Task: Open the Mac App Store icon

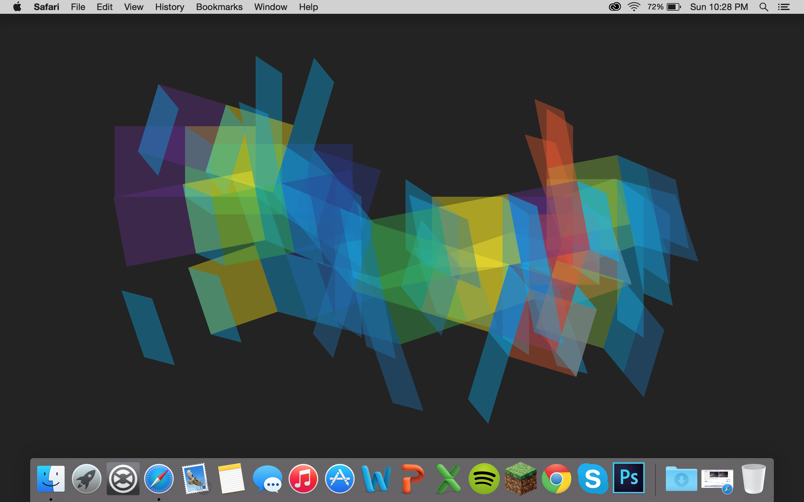Action: pyautogui.click(x=340, y=478)
